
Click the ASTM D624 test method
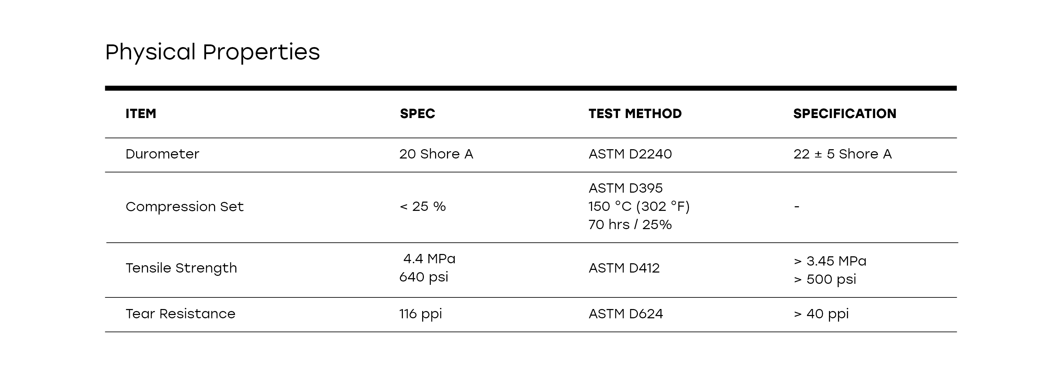tap(626, 314)
